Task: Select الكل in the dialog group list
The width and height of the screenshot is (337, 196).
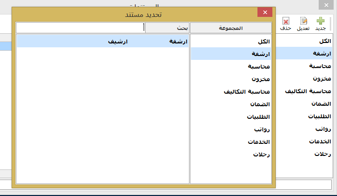Action: tap(231, 42)
